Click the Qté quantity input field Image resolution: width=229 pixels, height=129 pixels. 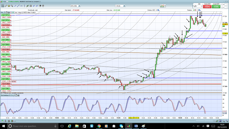[x=199, y=6]
